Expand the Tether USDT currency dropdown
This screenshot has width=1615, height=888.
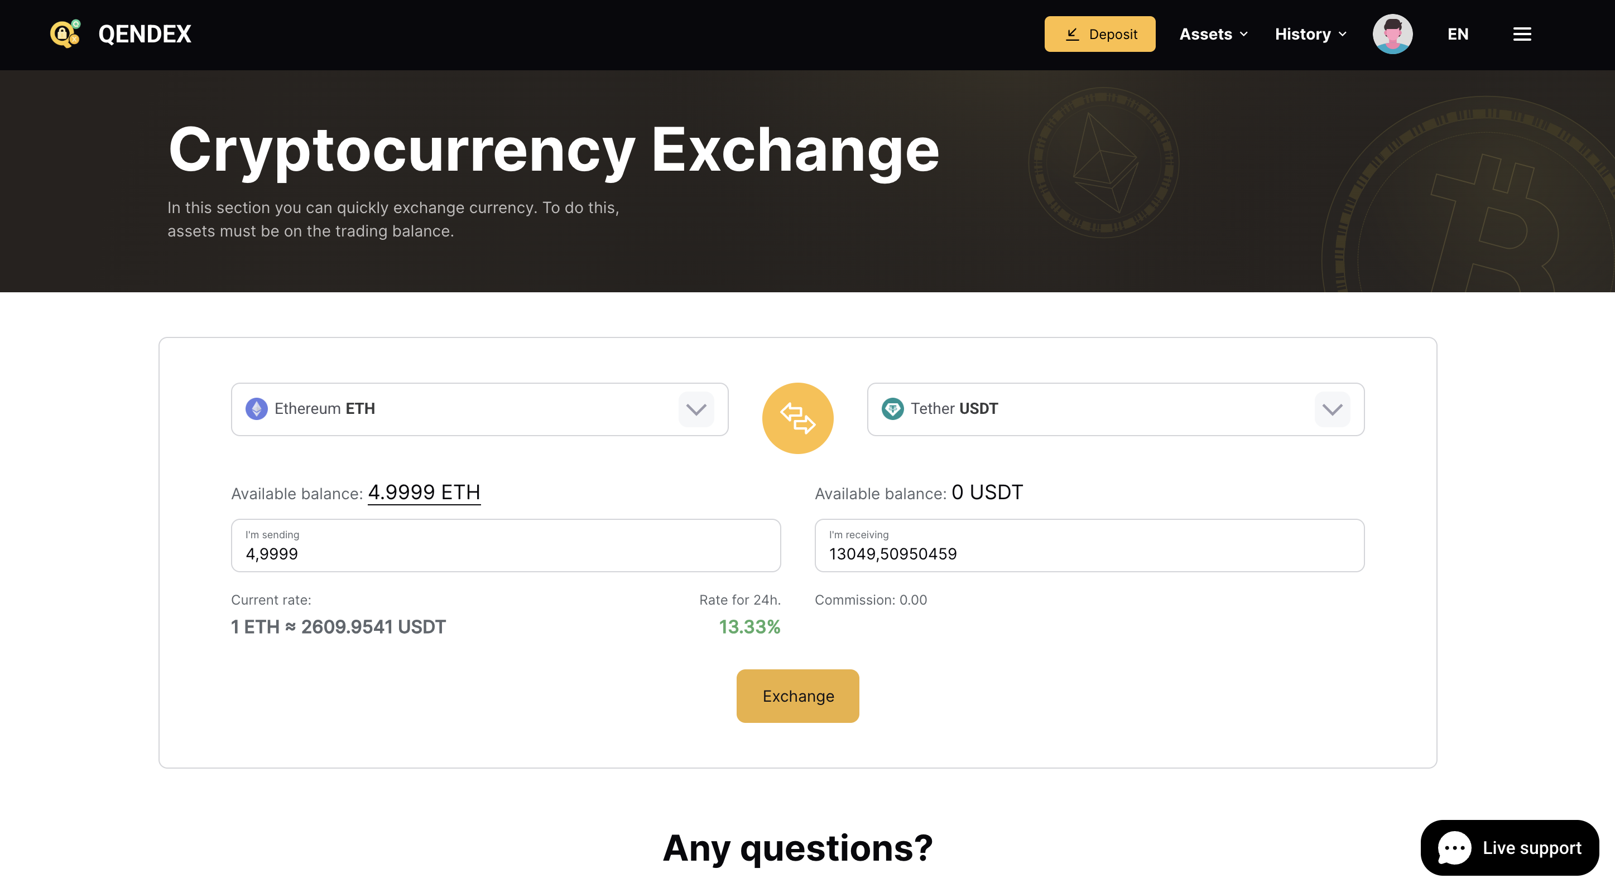pyautogui.click(x=1332, y=409)
